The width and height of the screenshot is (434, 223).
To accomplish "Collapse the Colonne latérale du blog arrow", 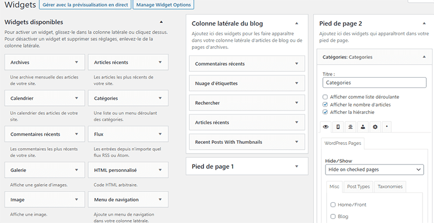I will pos(297,23).
